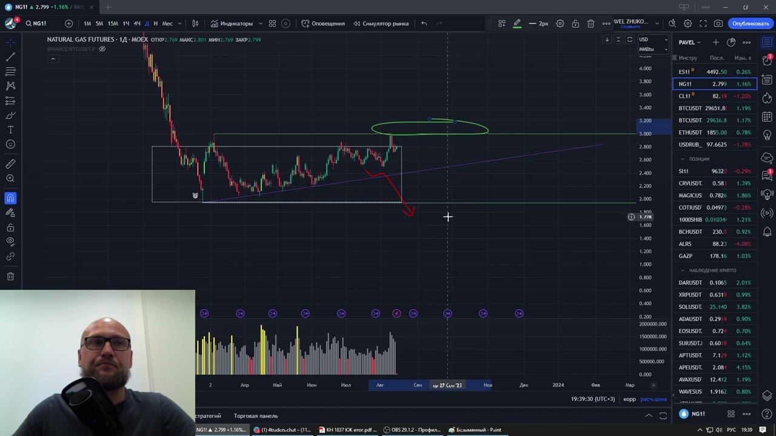Open the chart patterns tool group

click(x=10, y=86)
